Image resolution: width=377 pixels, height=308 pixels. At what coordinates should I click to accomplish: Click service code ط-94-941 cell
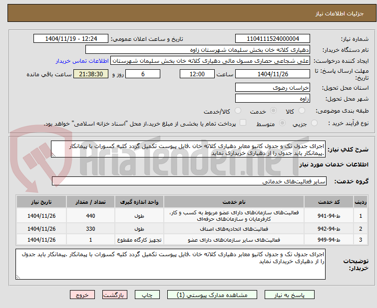[329, 216]
